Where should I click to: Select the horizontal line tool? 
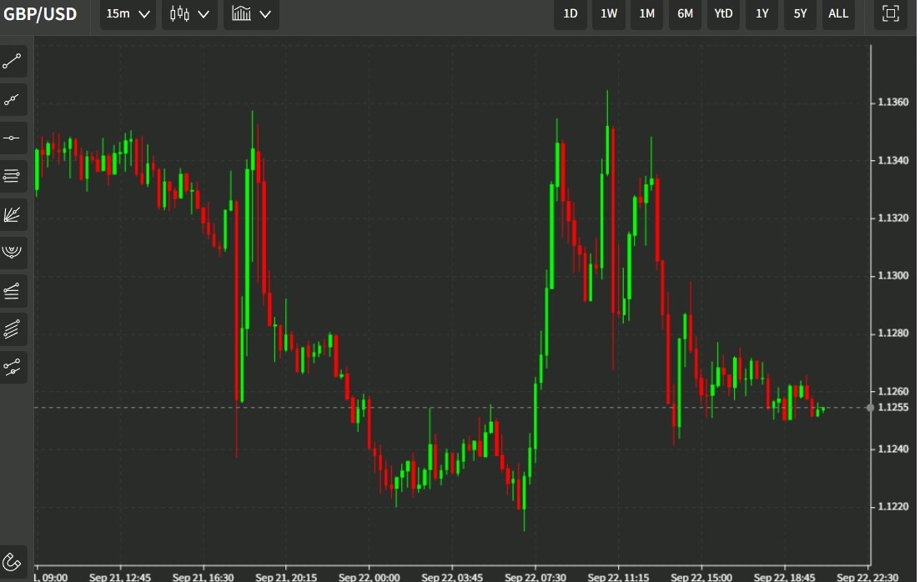pyautogui.click(x=13, y=138)
